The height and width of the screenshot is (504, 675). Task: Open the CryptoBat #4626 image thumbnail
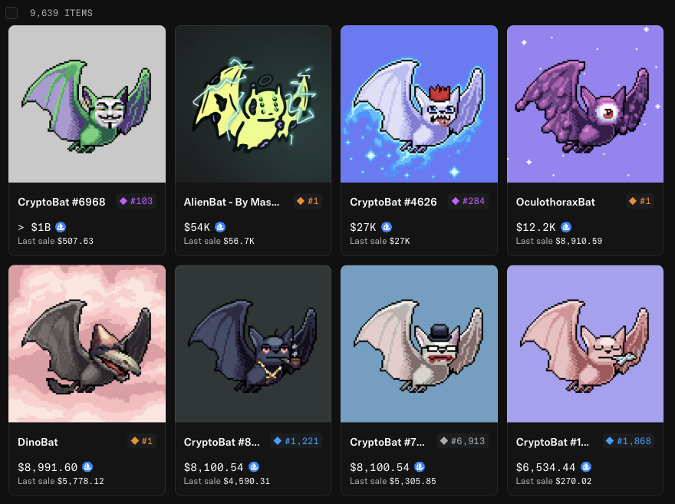pyautogui.click(x=419, y=104)
